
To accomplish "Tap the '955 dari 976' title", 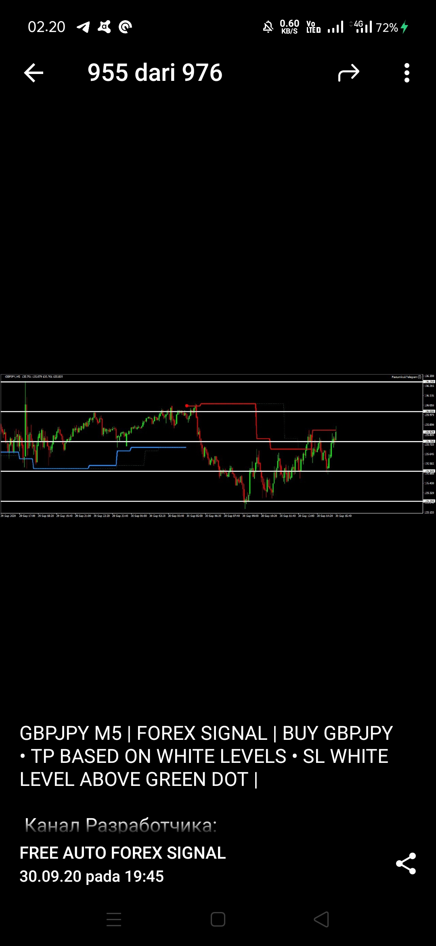I will 155,73.
